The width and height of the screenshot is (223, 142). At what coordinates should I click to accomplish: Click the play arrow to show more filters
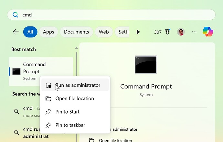click(x=138, y=32)
